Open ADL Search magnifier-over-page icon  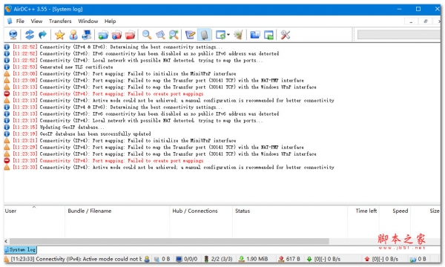click(160, 35)
